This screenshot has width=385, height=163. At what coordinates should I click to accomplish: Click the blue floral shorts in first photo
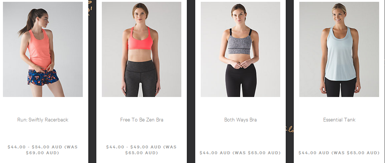coord(43,77)
